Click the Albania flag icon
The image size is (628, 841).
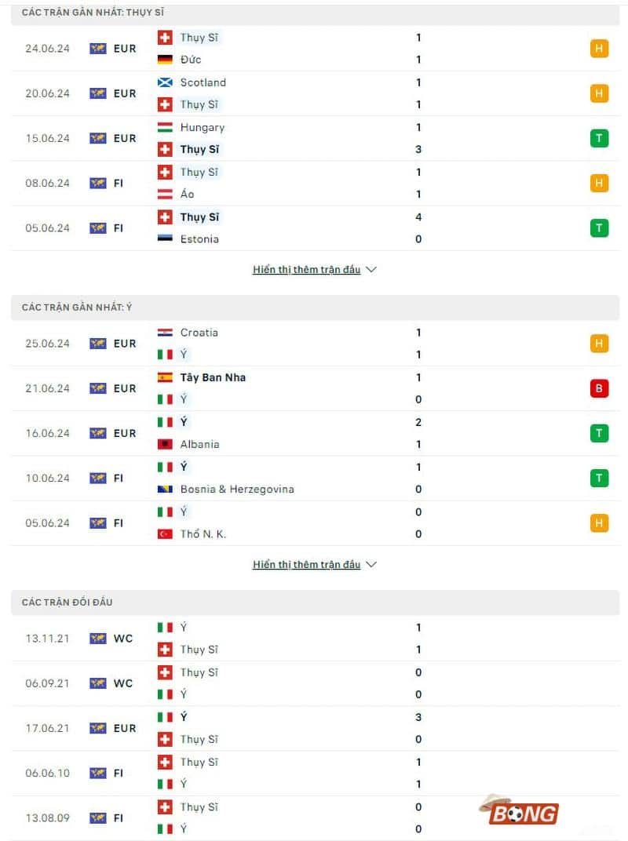point(165,444)
